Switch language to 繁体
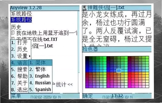This screenshot has width=162, height=103. click(40, 69)
